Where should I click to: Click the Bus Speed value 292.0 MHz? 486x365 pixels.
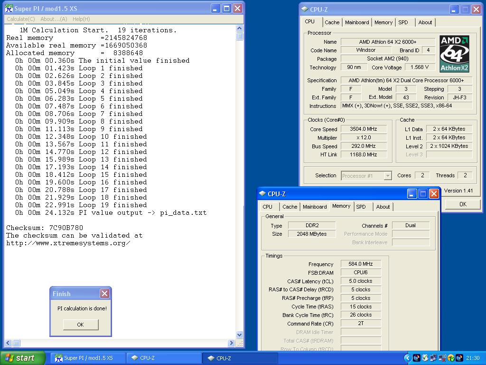coord(364,146)
